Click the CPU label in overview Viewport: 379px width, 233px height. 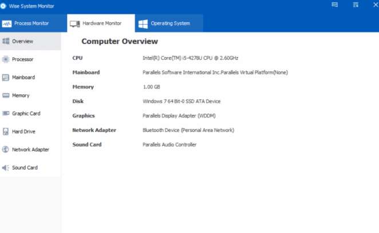point(77,58)
